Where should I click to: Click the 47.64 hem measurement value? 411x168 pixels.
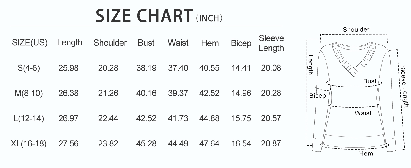tap(209, 144)
